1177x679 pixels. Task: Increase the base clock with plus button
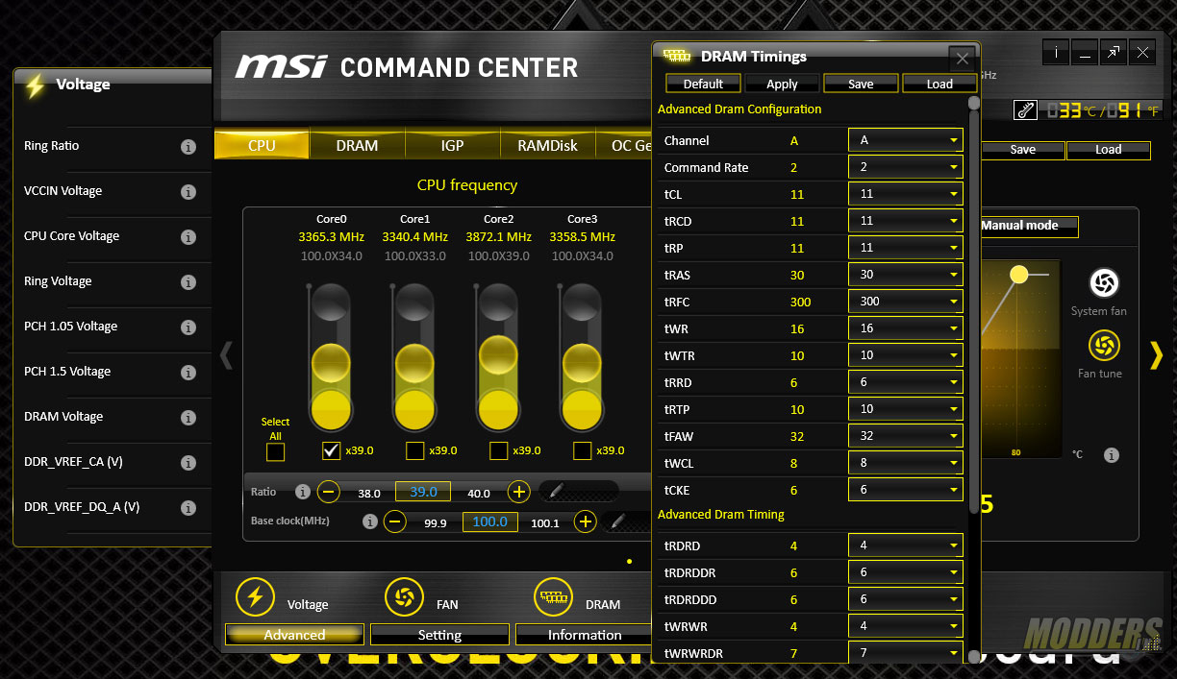pyautogui.click(x=585, y=521)
